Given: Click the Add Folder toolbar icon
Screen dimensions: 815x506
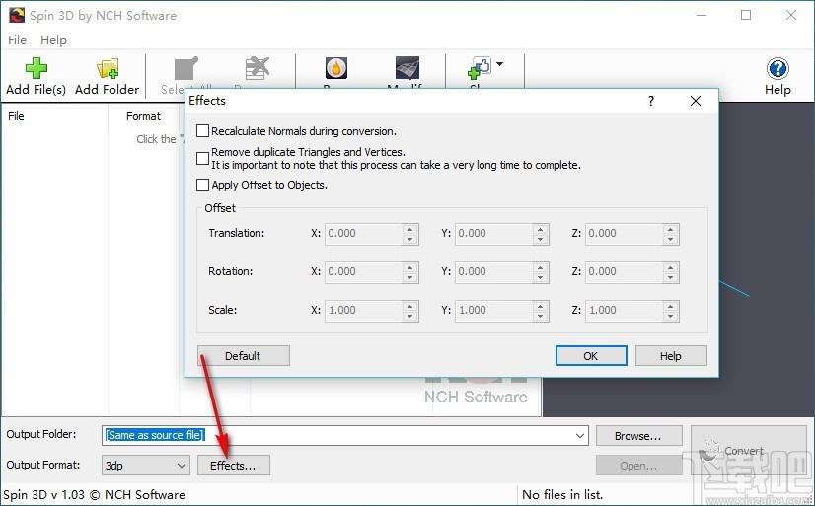Looking at the screenshot, I should [108, 69].
